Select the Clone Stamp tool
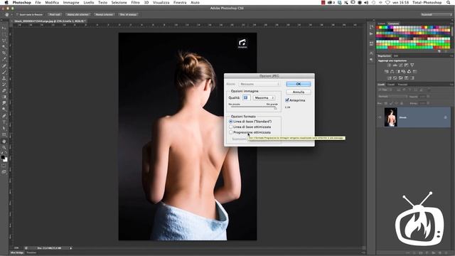 (4, 78)
